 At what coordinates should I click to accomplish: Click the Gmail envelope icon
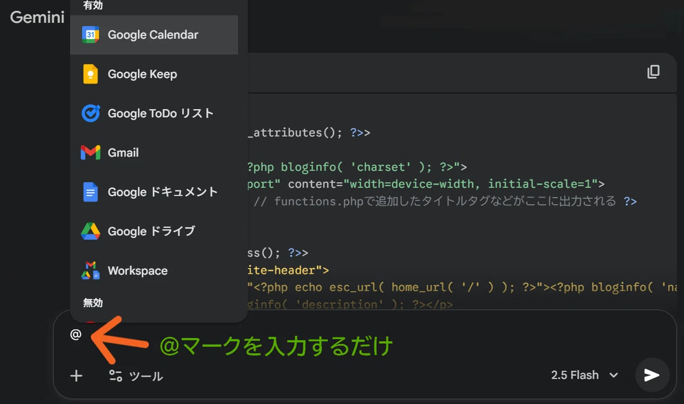91,152
